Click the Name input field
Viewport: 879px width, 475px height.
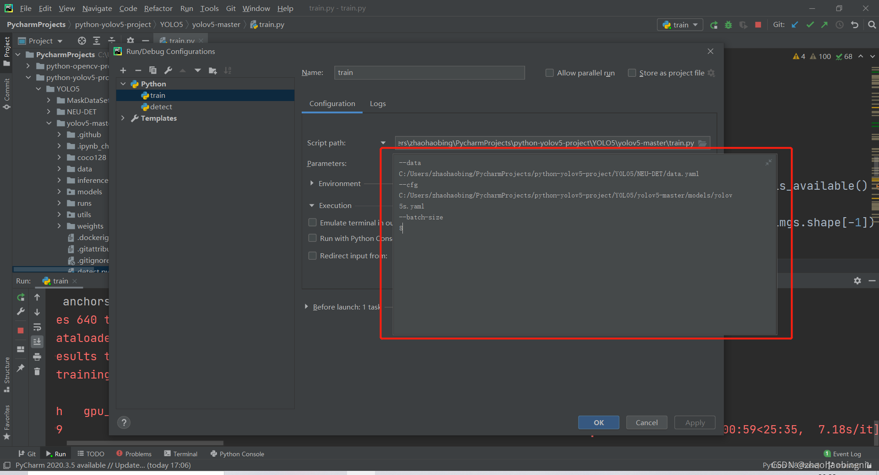pyautogui.click(x=429, y=73)
